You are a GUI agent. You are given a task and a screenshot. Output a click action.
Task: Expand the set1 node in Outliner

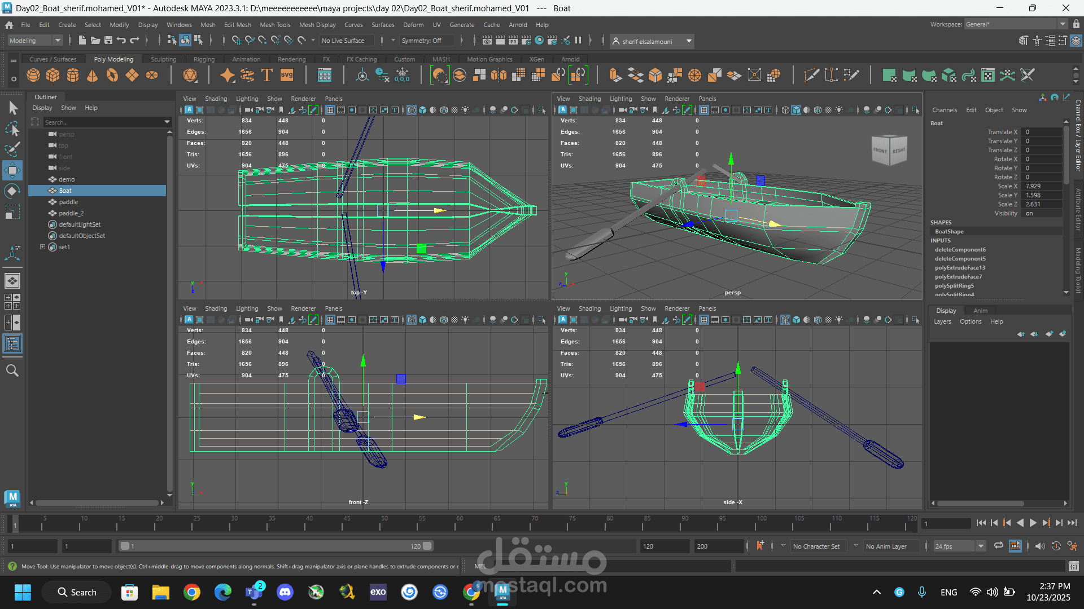pos(42,247)
